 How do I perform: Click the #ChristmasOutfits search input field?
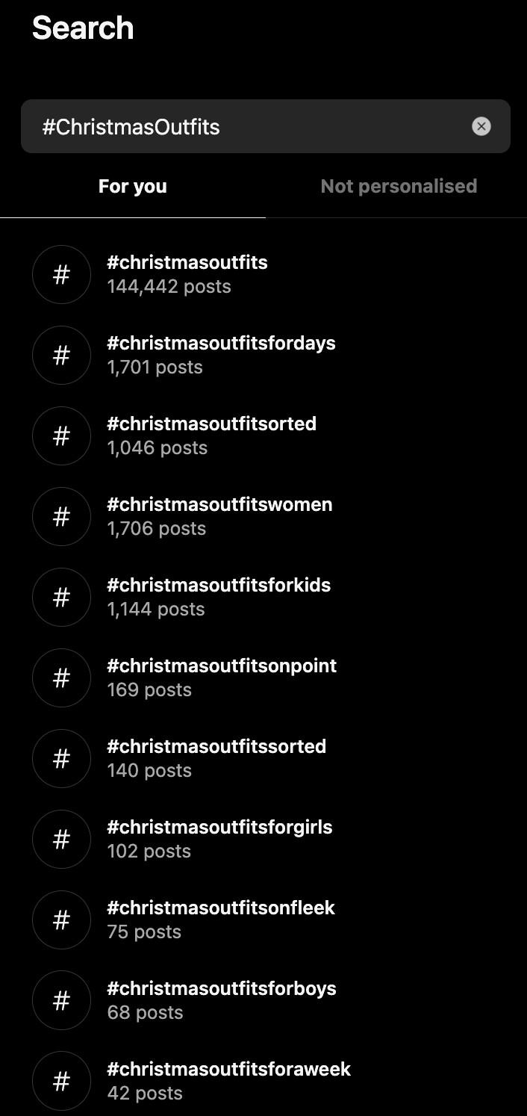tap(246, 126)
